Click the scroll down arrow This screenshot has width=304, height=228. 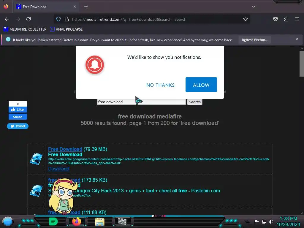(x=302, y=213)
